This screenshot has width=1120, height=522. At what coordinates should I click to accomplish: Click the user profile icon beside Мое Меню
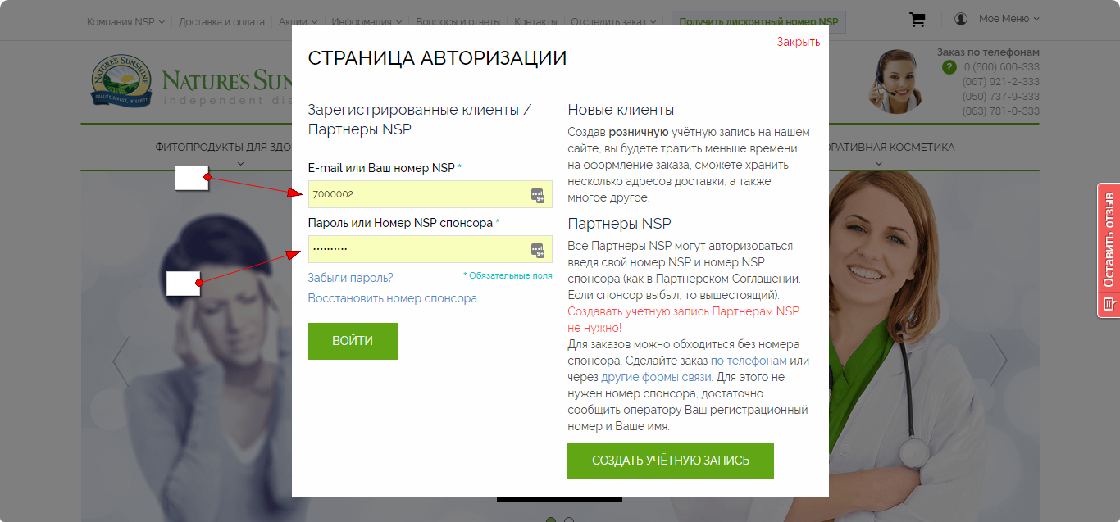961,19
